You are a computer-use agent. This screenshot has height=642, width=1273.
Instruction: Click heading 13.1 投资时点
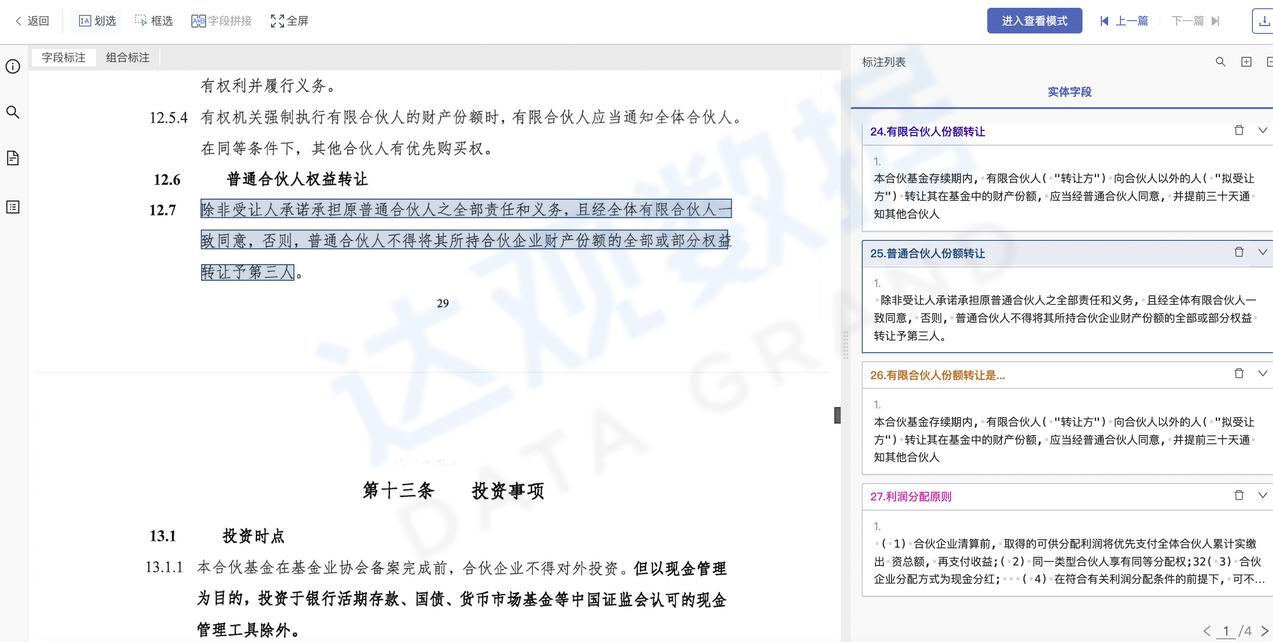tap(217, 536)
